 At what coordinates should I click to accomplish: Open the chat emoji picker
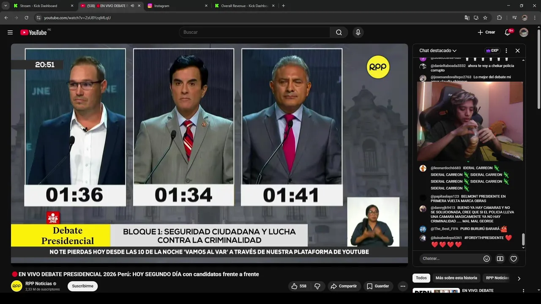[x=486, y=258]
